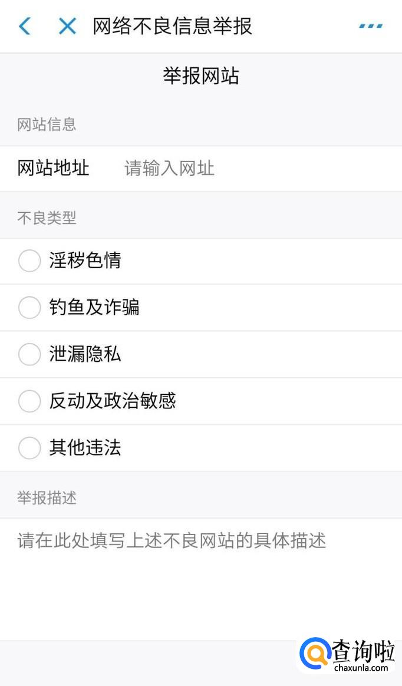Select the 淫秽色情 radio button

(29, 260)
